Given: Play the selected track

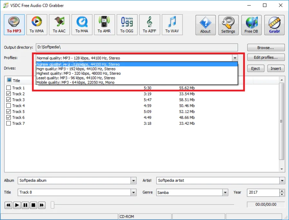Looking at the screenshot, I should pyautogui.click(x=17, y=205).
